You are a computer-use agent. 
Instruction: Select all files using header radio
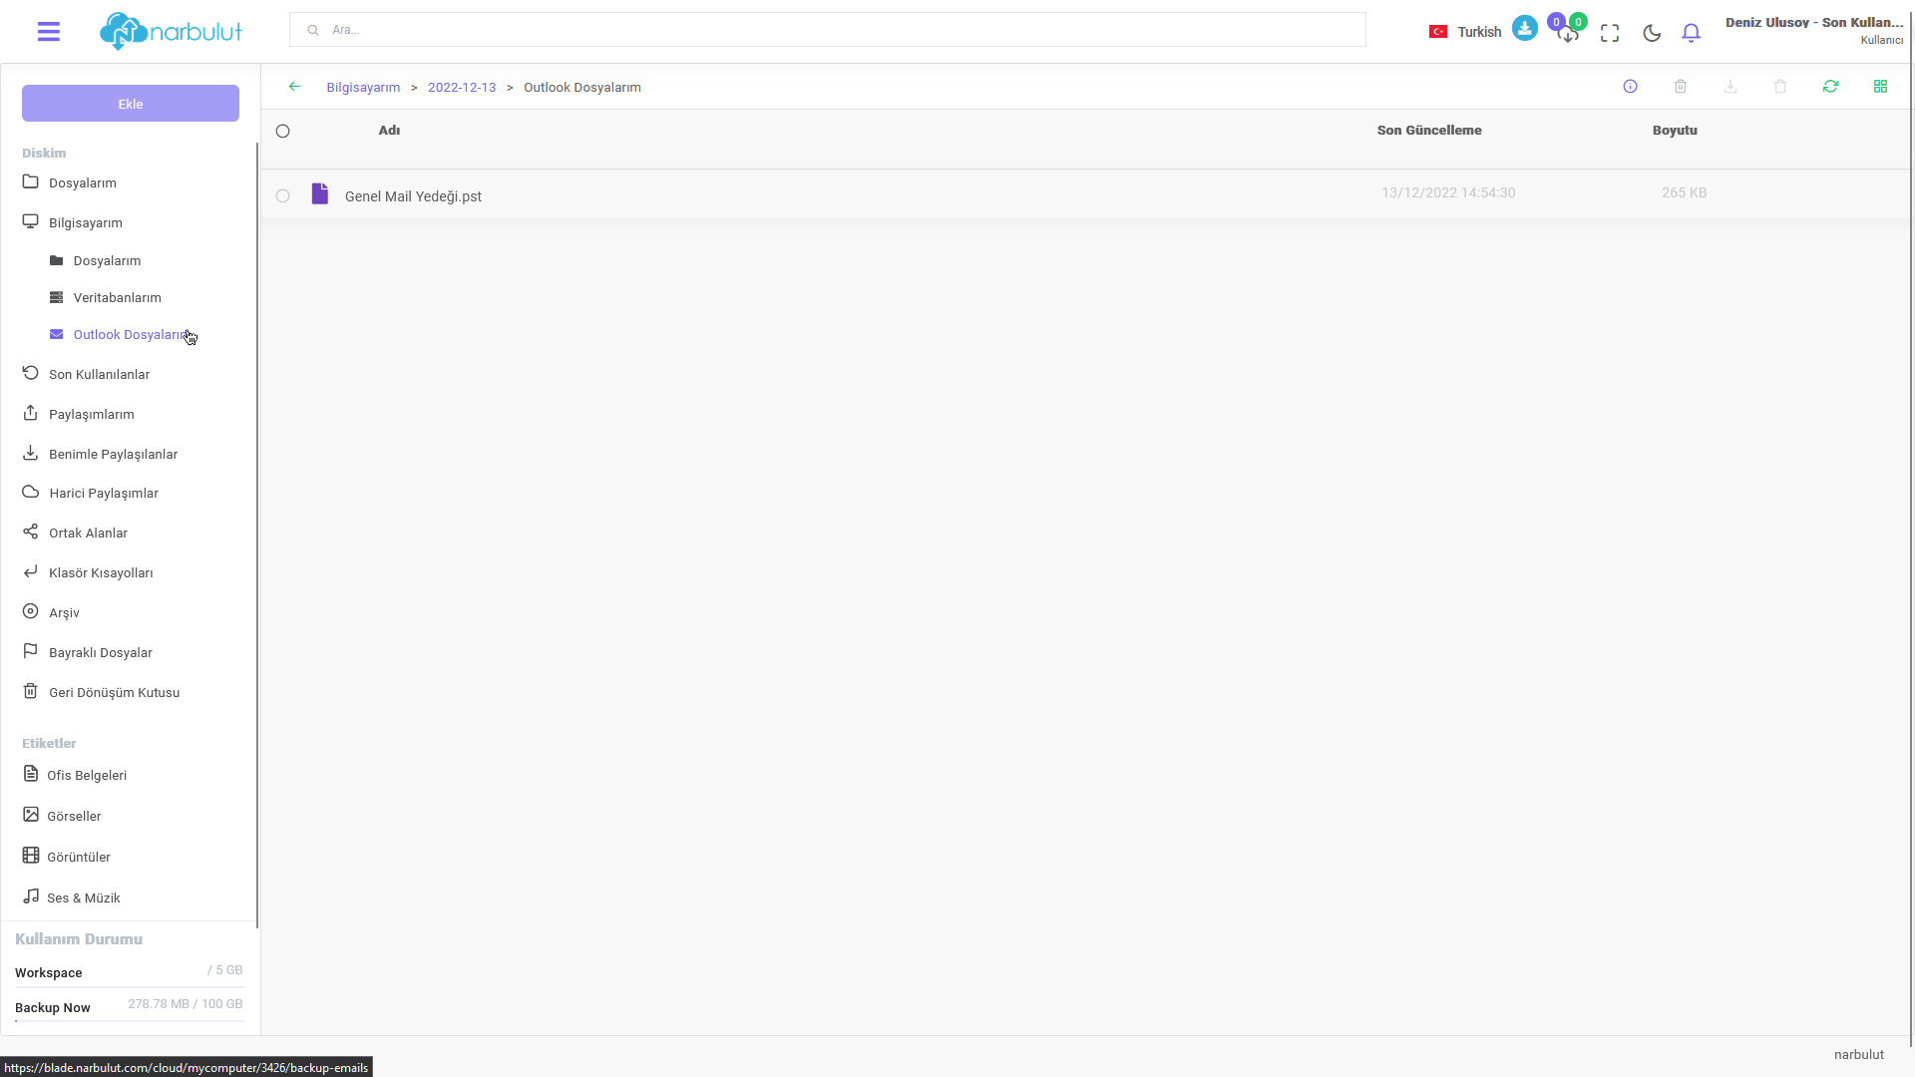(x=283, y=131)
